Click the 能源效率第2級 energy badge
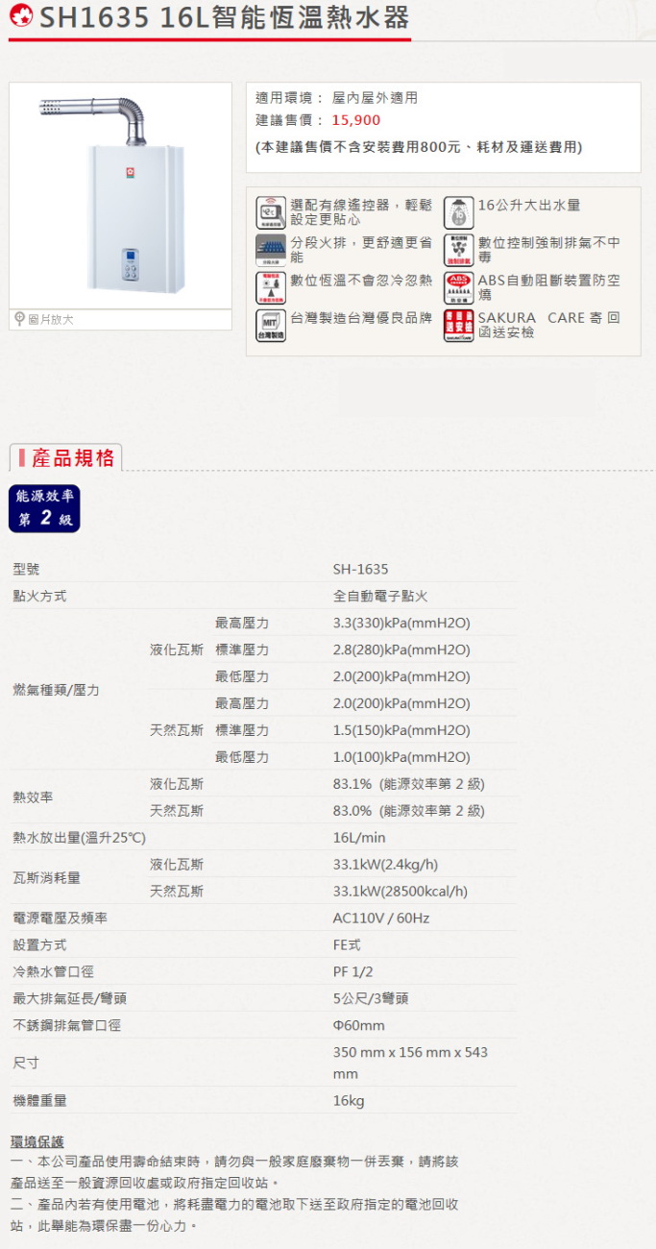Viewport: 656px width, 1249px height. pyautogui.click(x=44, y=508)
